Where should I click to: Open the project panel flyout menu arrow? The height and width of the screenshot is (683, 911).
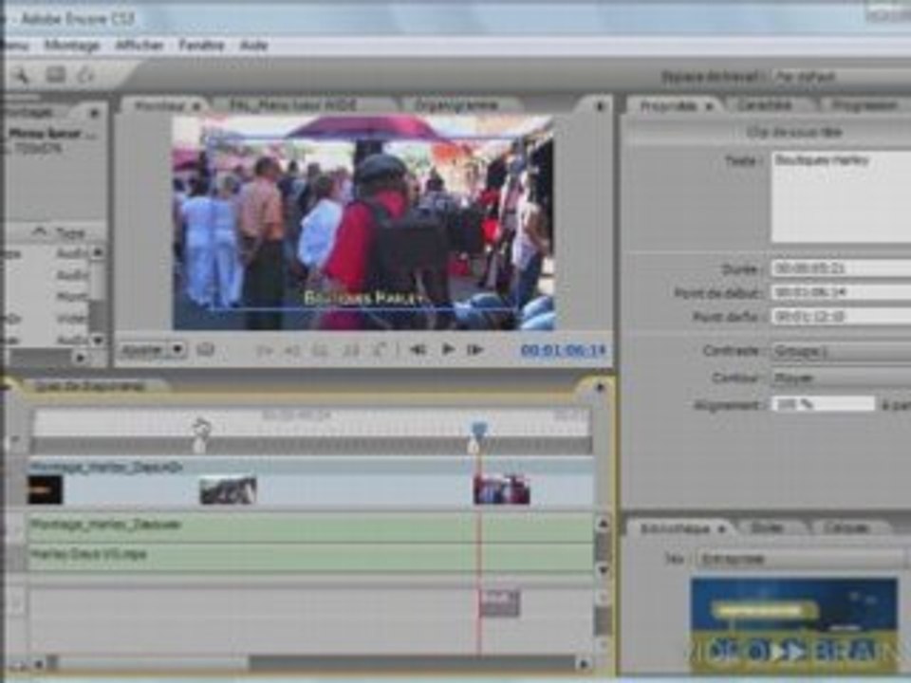tap(95, 113)
